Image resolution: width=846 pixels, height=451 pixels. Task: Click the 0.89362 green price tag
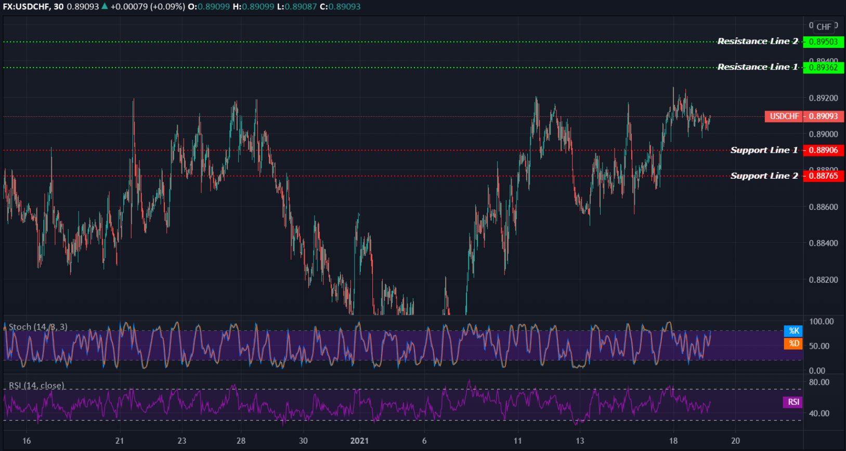[824, 68]
